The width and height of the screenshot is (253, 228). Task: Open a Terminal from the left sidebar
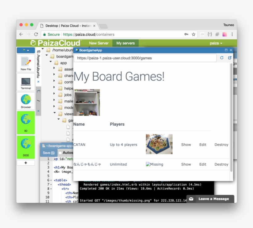(26, 82)
